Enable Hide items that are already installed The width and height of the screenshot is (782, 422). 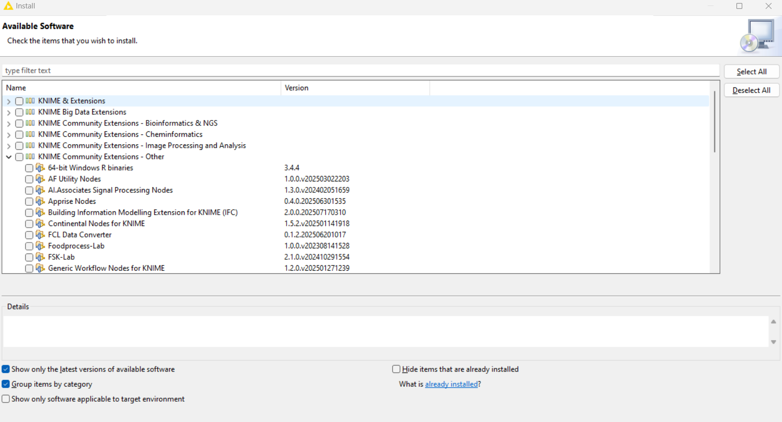396,369
